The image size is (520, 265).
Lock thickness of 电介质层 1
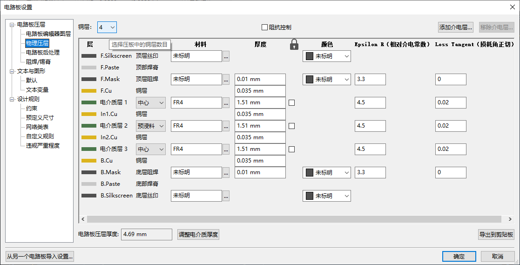291,103
